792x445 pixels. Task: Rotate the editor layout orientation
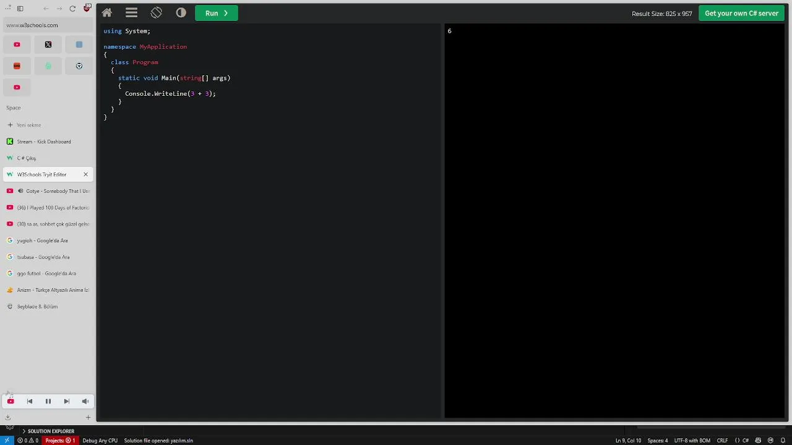[x=156, y=13]
